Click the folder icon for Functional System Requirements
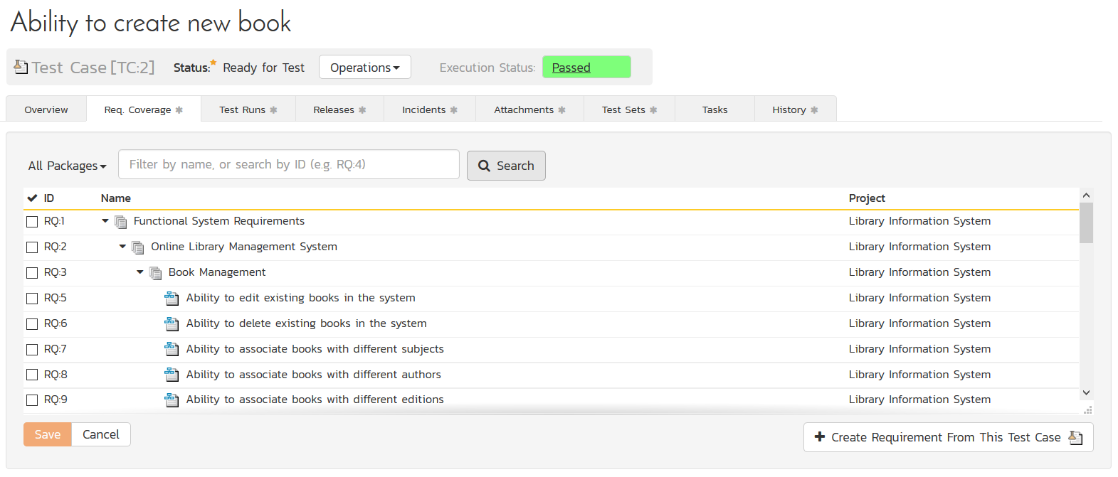Viewport: 1118px width, 477px height. pos(121,222)
